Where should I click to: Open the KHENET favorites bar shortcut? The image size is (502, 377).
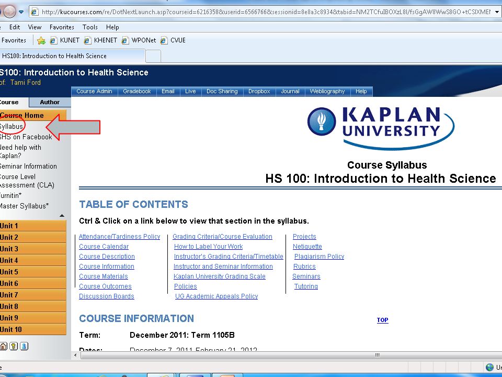(100, 40)
